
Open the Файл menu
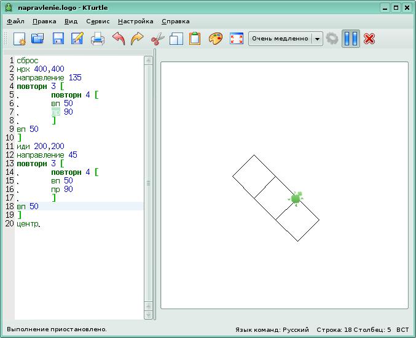(15, 21)
